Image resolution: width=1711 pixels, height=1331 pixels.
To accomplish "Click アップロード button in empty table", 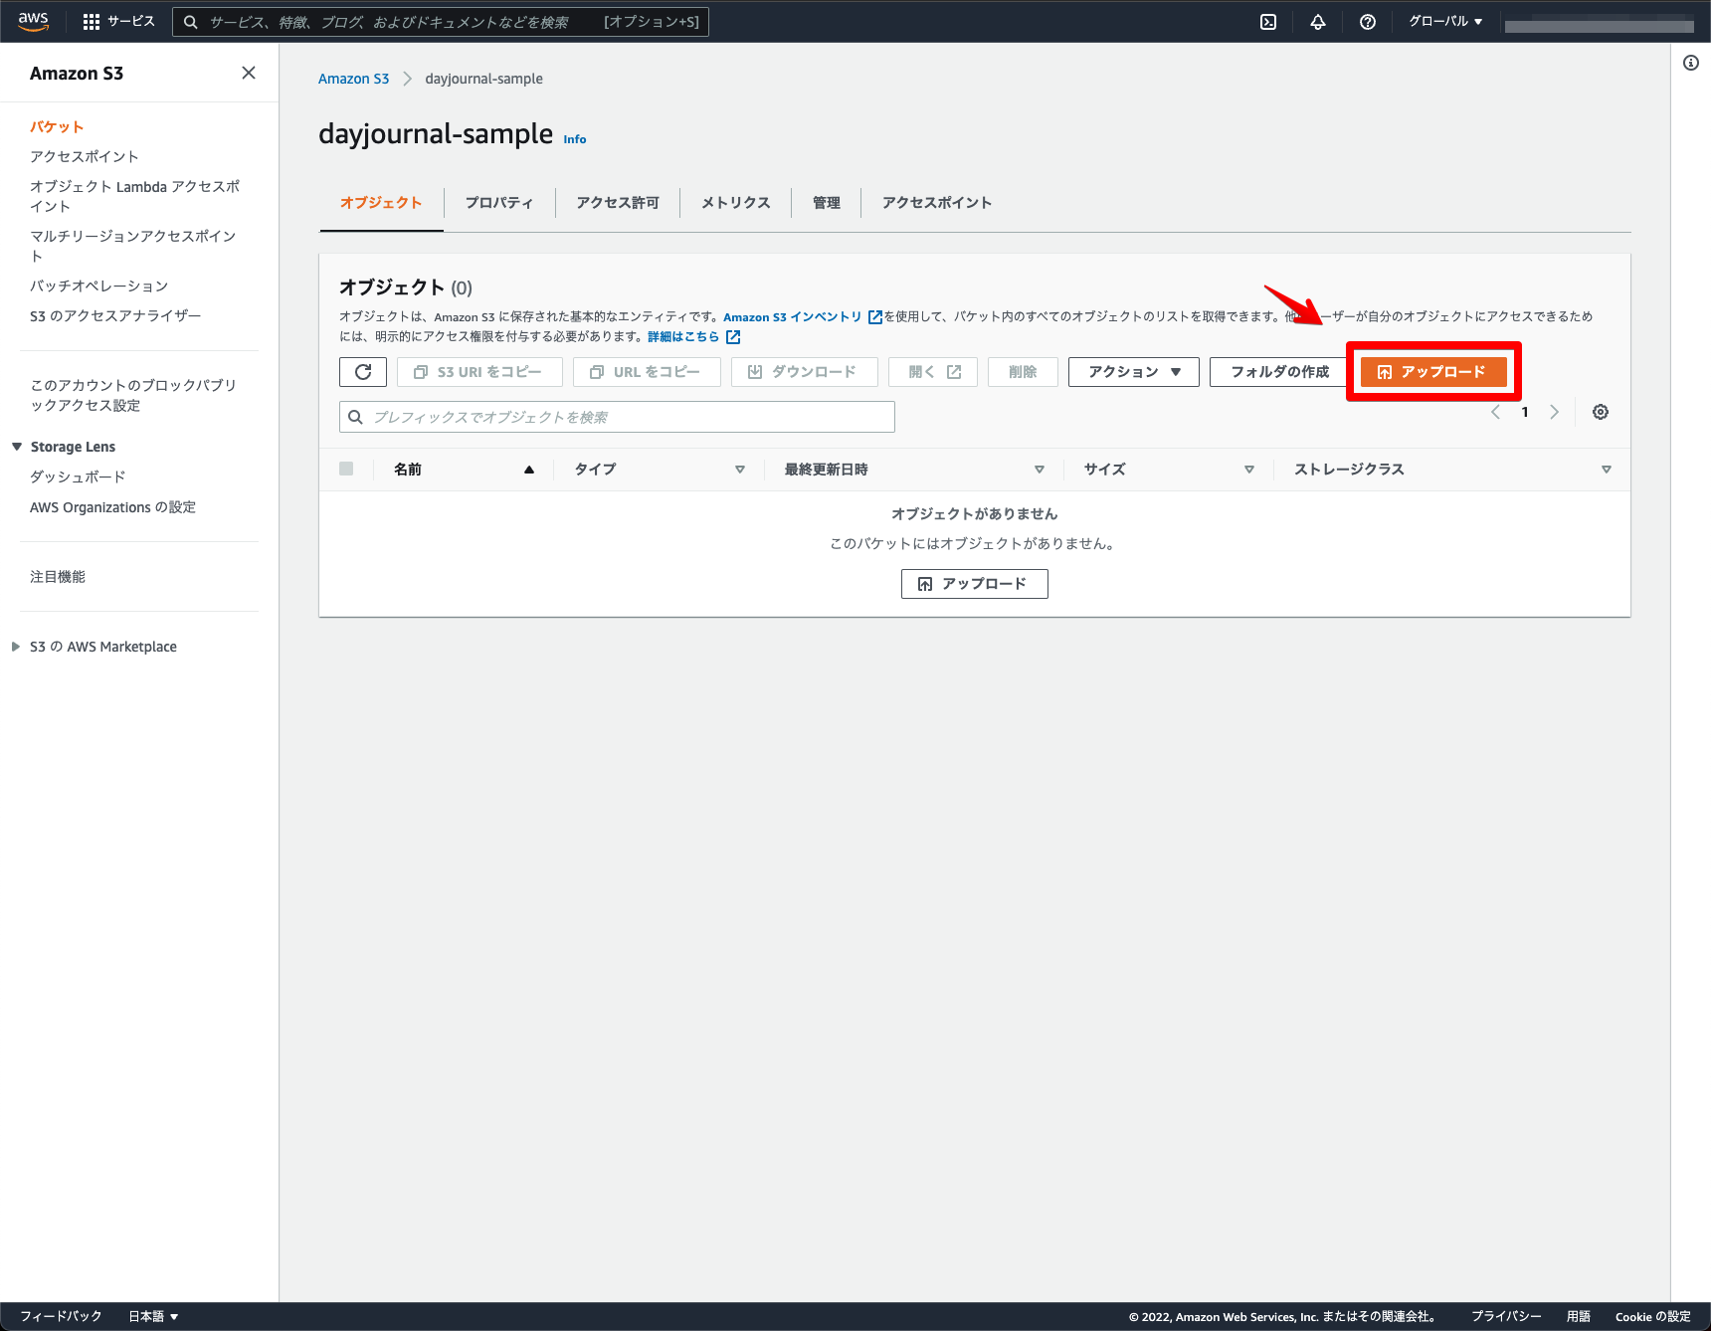I will [975, 584].
